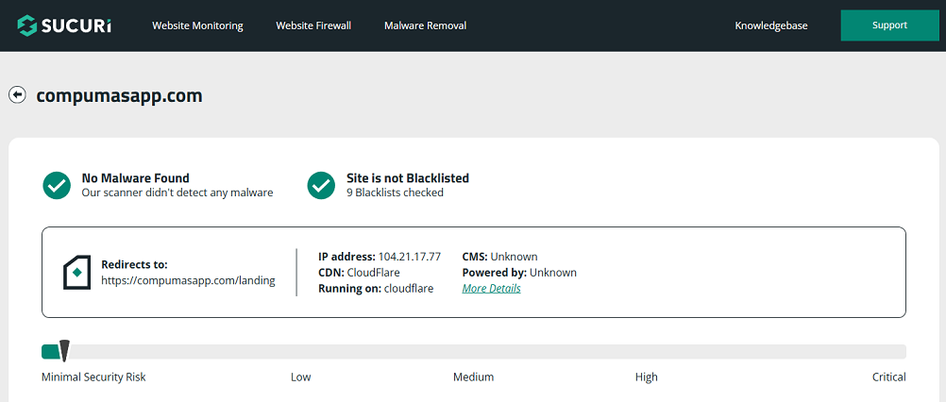Image resolution: width=946 pixels, height=402 pixels.
Task: Click the Medium risk level label
Action: [x=473, y=377]
